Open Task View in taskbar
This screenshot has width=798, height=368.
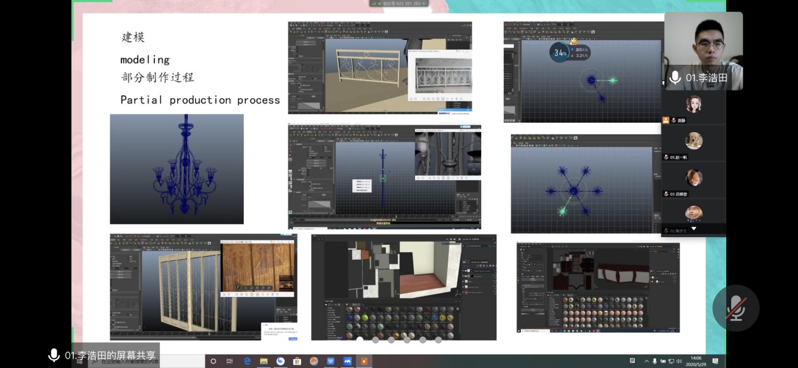[230, 361]
